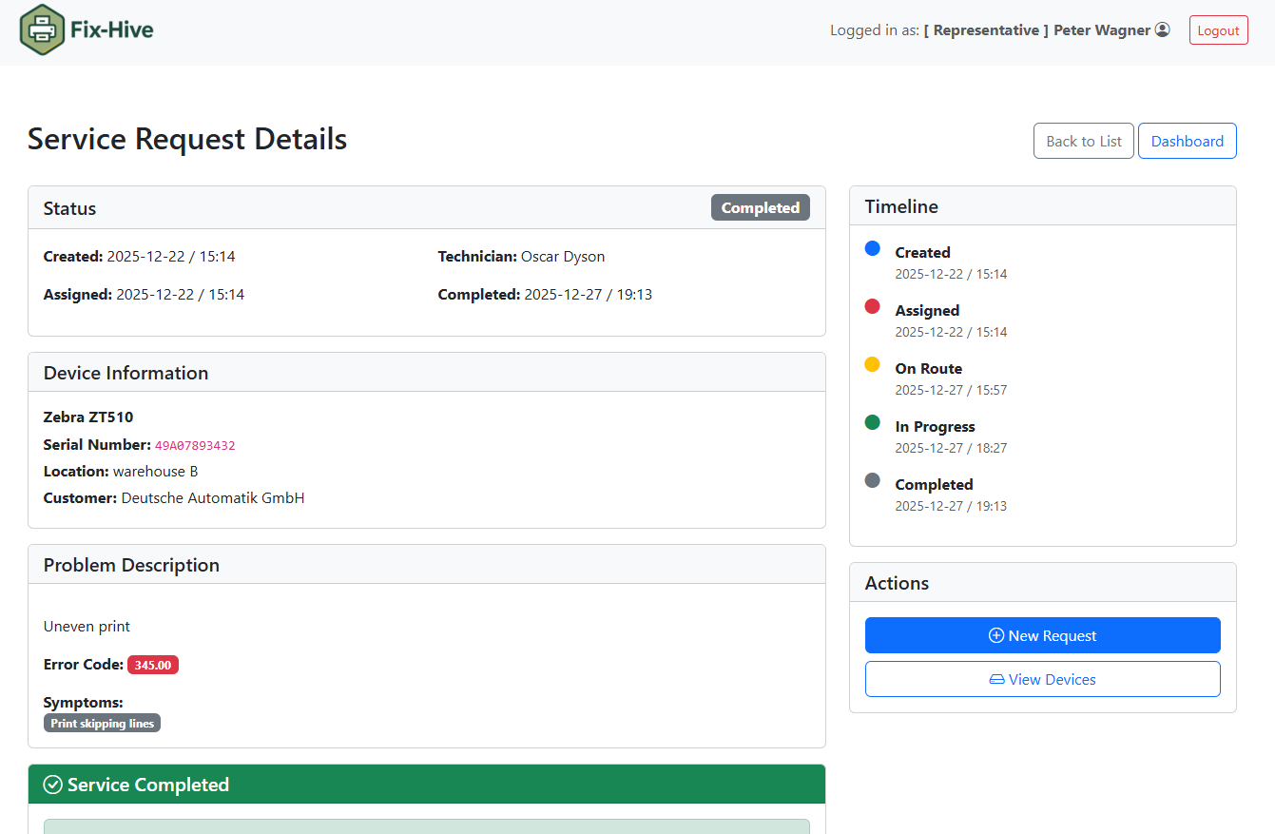Click the user profile icon beside Peter Wagner
This screenshot has width=1275, height=834.
click(x=1162, y=29)
